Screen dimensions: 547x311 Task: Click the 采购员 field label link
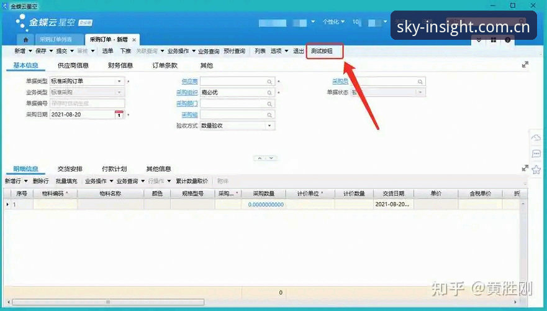tap(340, 81)
